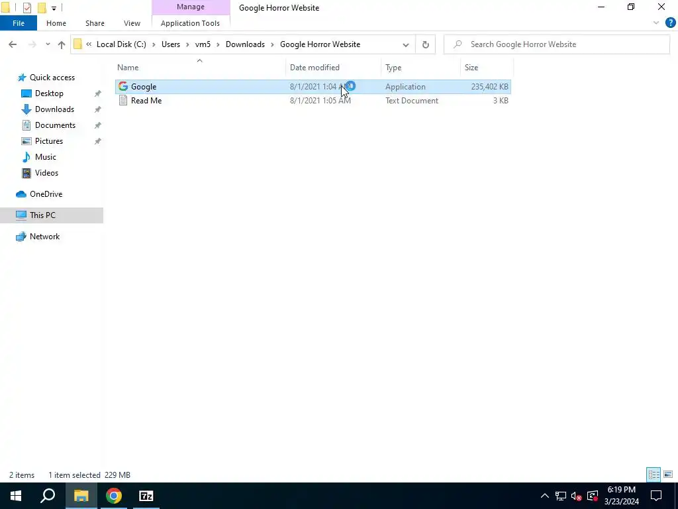The image size is (678, 509).
Task: Open Explorer help icon
Action: click(670, 23)
